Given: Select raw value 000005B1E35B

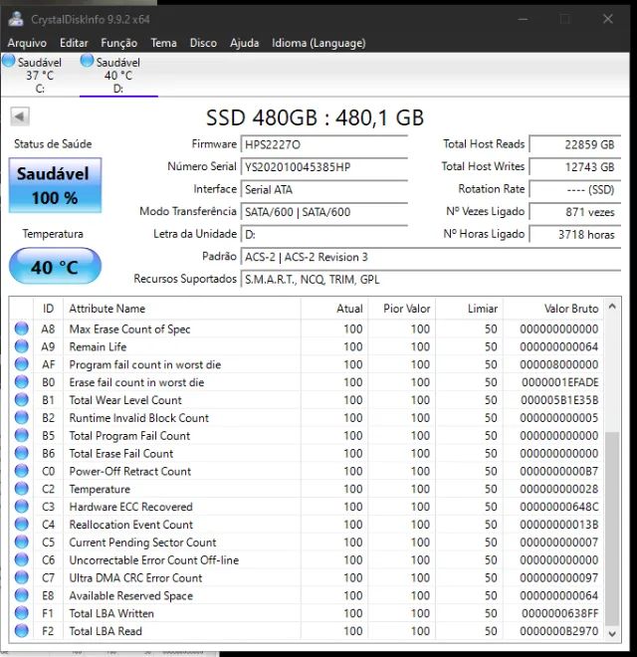Looking at the screenshot, I should [559, 400].
